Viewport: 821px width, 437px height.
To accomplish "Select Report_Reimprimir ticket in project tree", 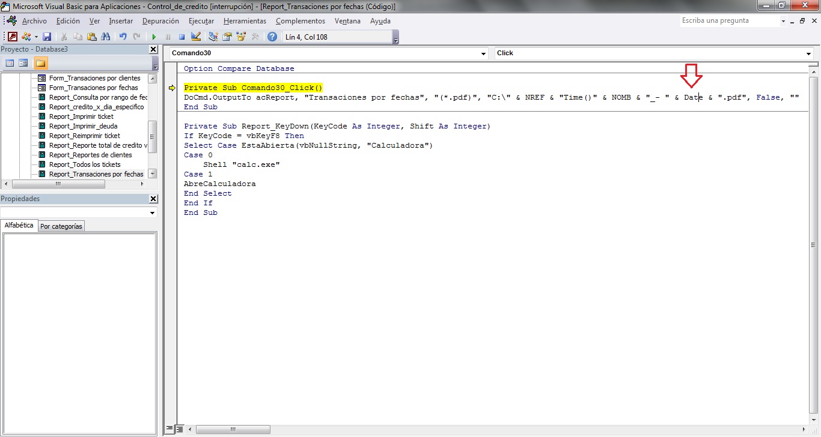I will point(85,136).
